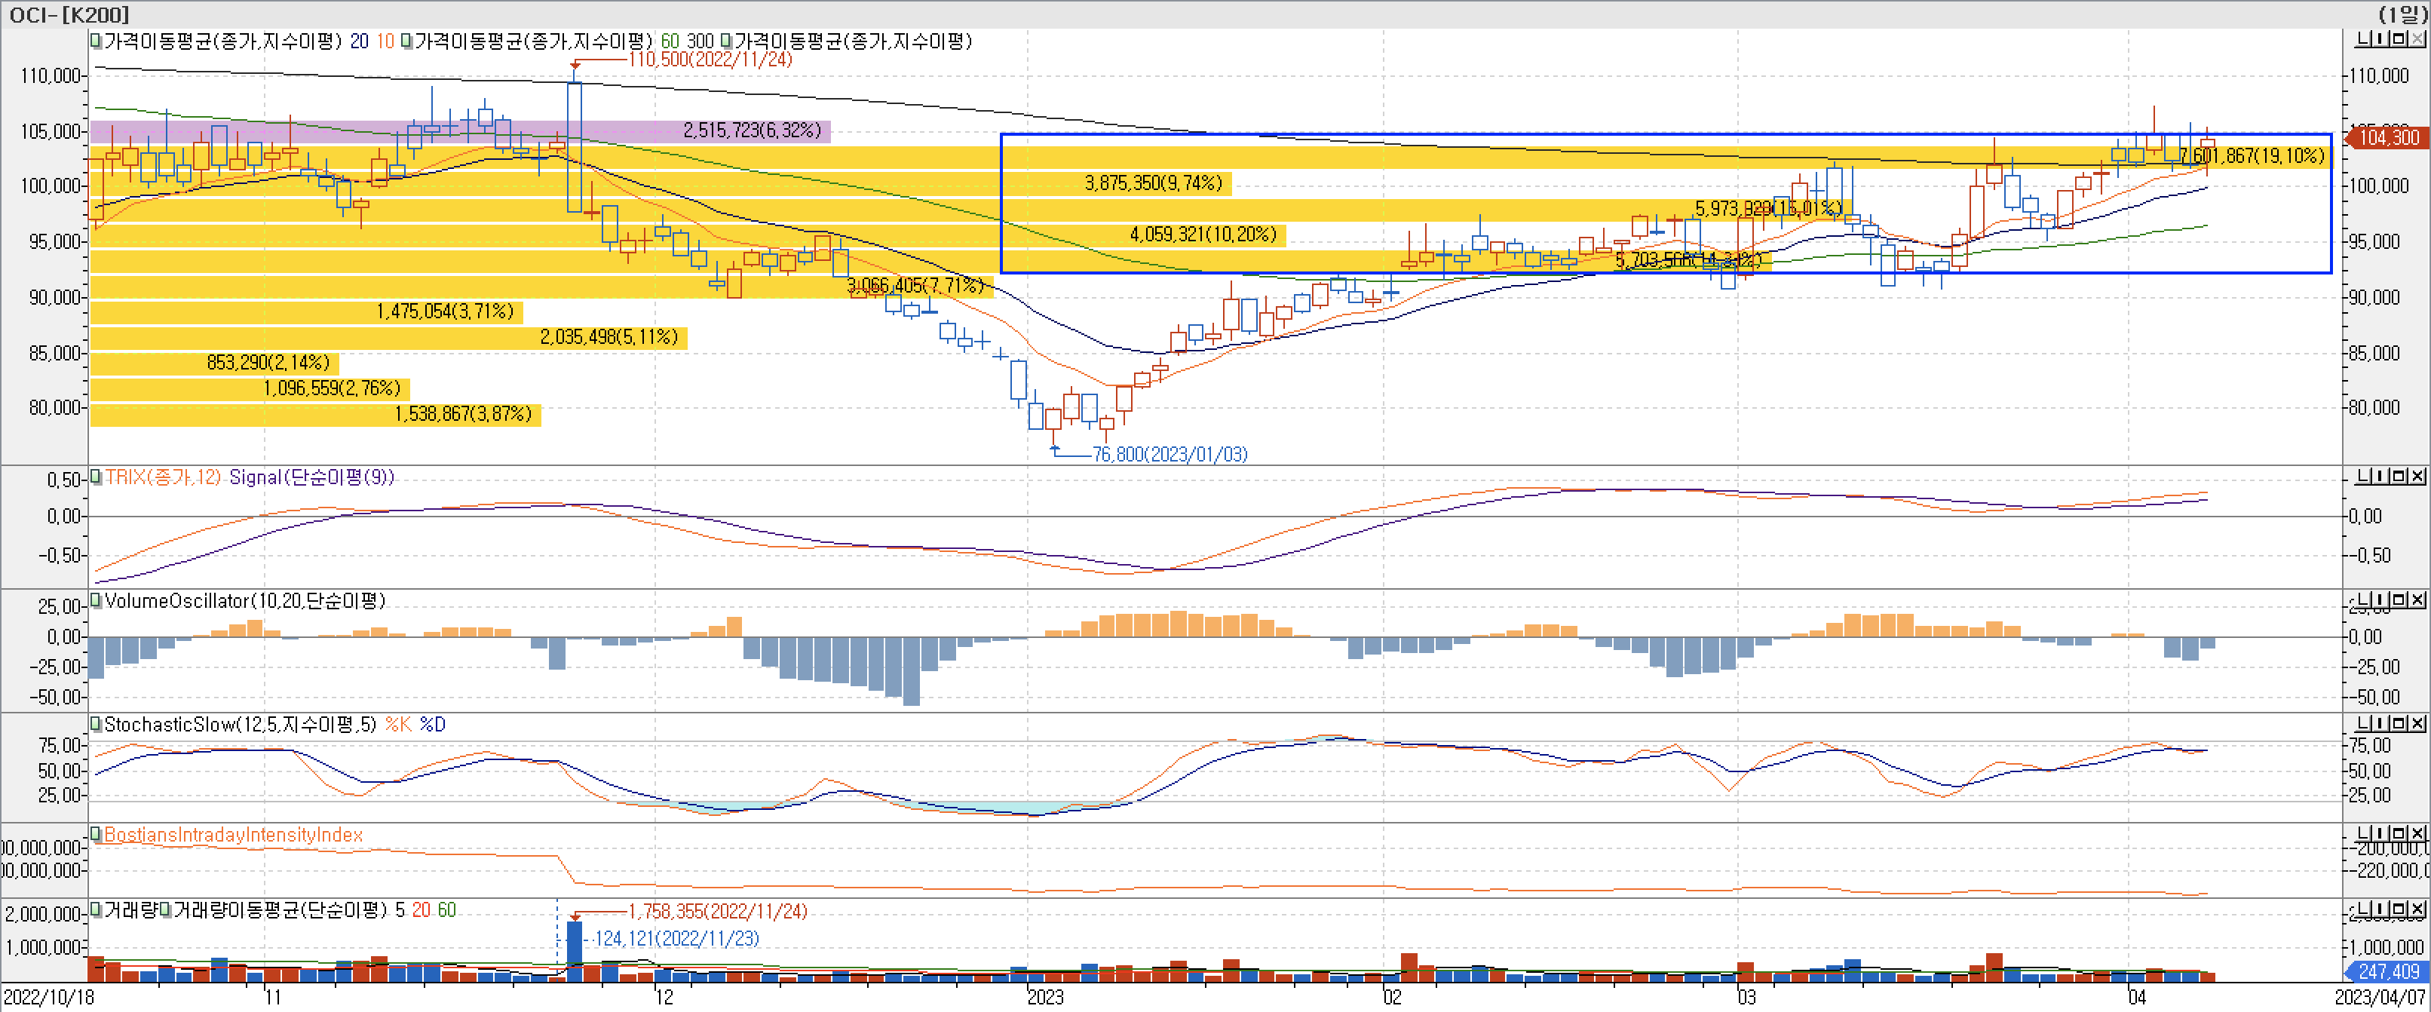The image size is (2431, 1012).
Task: Click the underline button in the TRIX panel controls
Action: pyautogui.click(x=2363, y=476)
